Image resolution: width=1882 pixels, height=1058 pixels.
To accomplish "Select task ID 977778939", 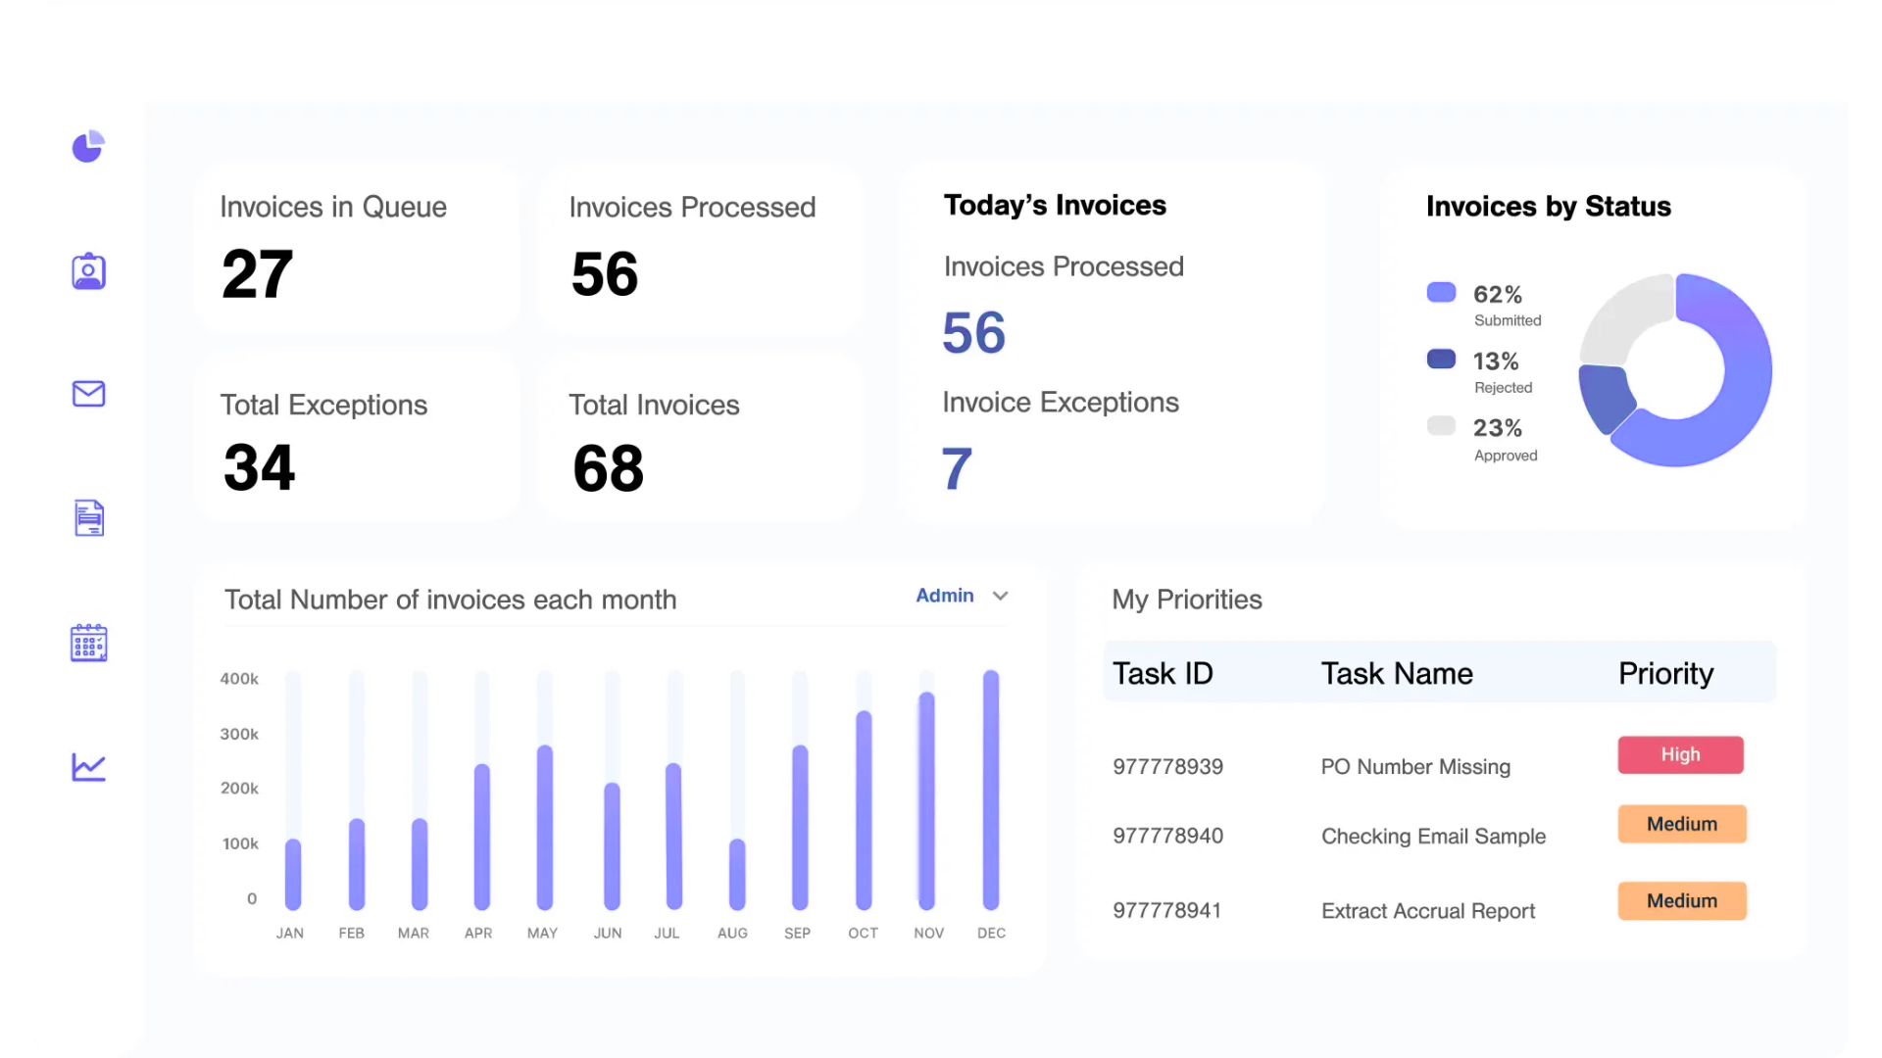I will tap(1167, 767).
